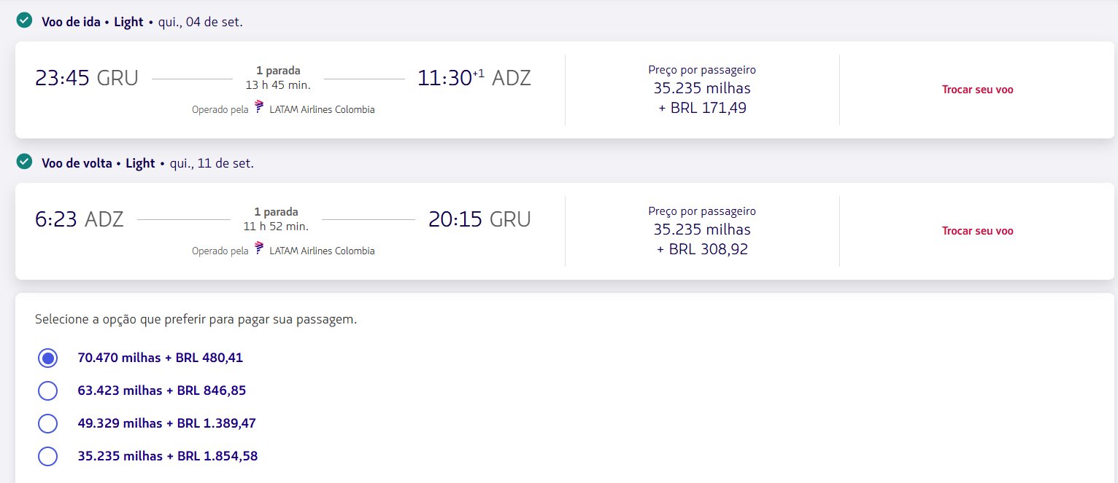1118x483 pixels.
Task: Click the LATAM logo on the outbound flight
Action: (x=259, y=109)
